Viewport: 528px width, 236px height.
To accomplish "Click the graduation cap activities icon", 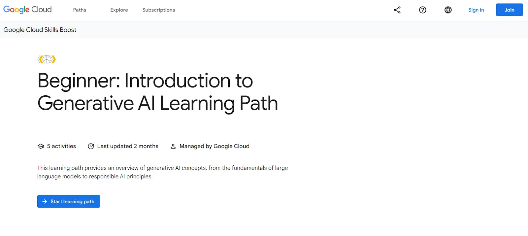I will coord(41,146).
